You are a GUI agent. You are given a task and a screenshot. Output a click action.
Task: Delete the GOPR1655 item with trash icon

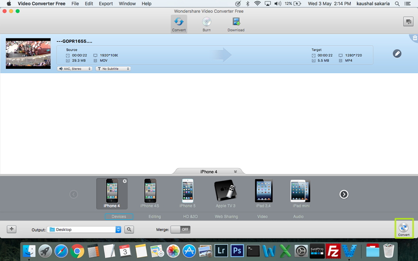pos(415,38)
